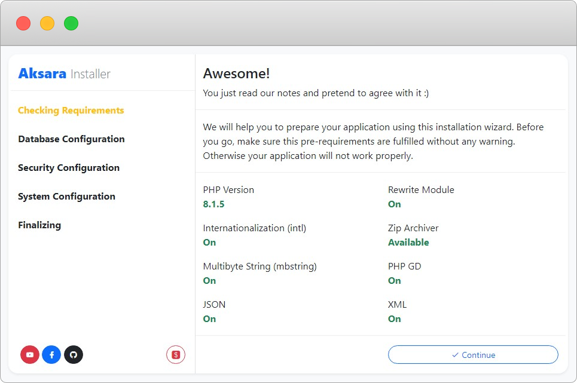Click the On status under Rewrite Module

(x=395, y=204)
